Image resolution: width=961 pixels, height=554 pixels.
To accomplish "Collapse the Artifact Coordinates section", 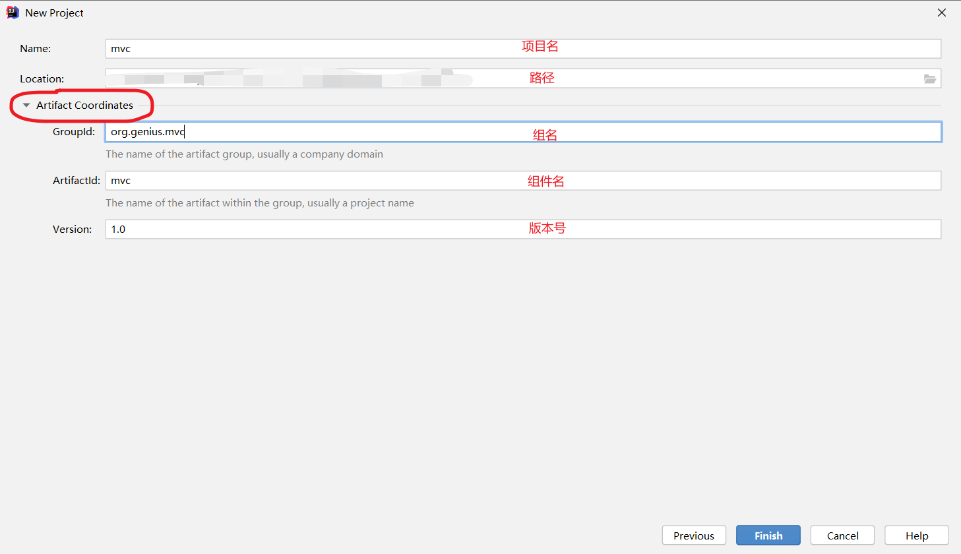I will [x=26, y=106].
